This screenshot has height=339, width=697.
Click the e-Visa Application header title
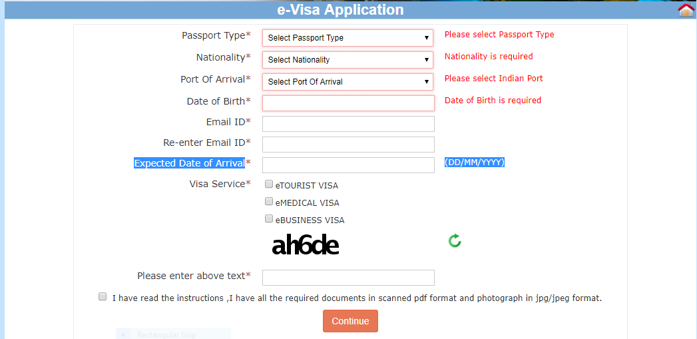click(x=340, y=10)
